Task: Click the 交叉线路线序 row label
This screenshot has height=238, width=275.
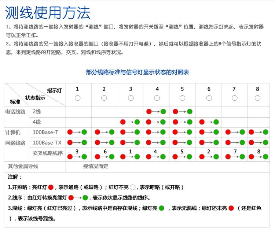Action: tap(48, 153)
